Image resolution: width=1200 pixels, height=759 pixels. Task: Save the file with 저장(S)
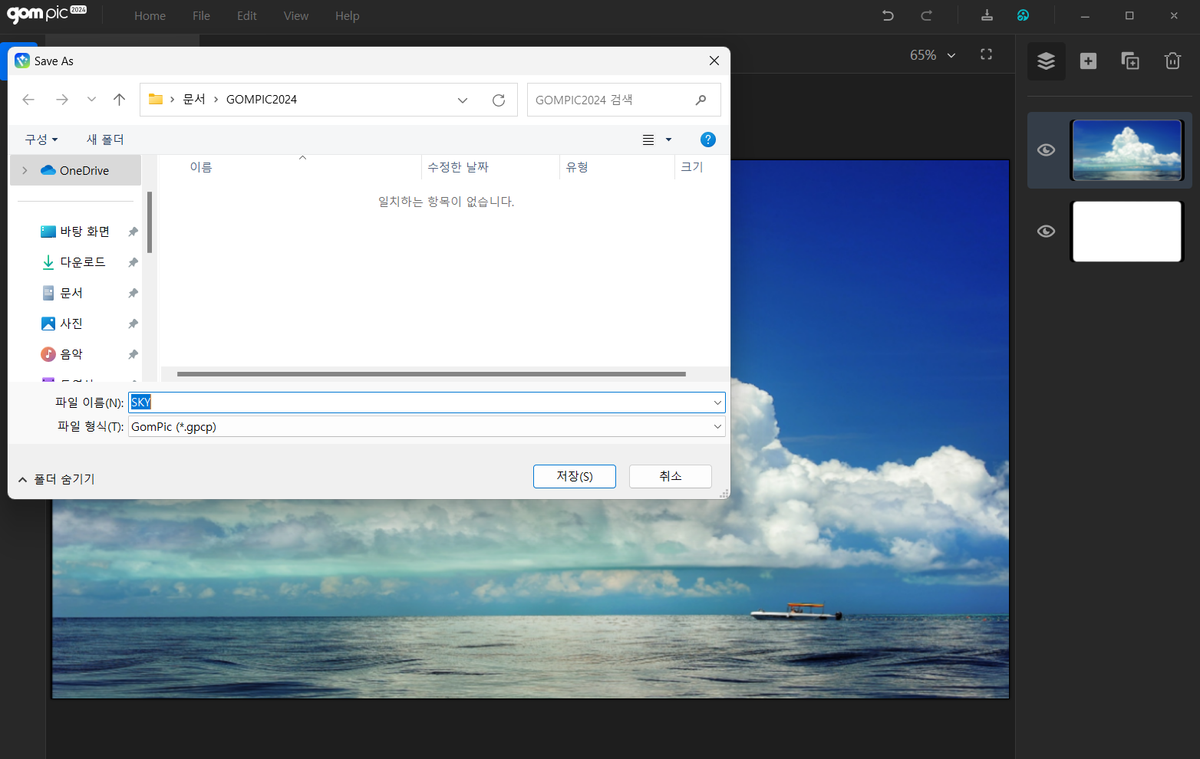574,476
